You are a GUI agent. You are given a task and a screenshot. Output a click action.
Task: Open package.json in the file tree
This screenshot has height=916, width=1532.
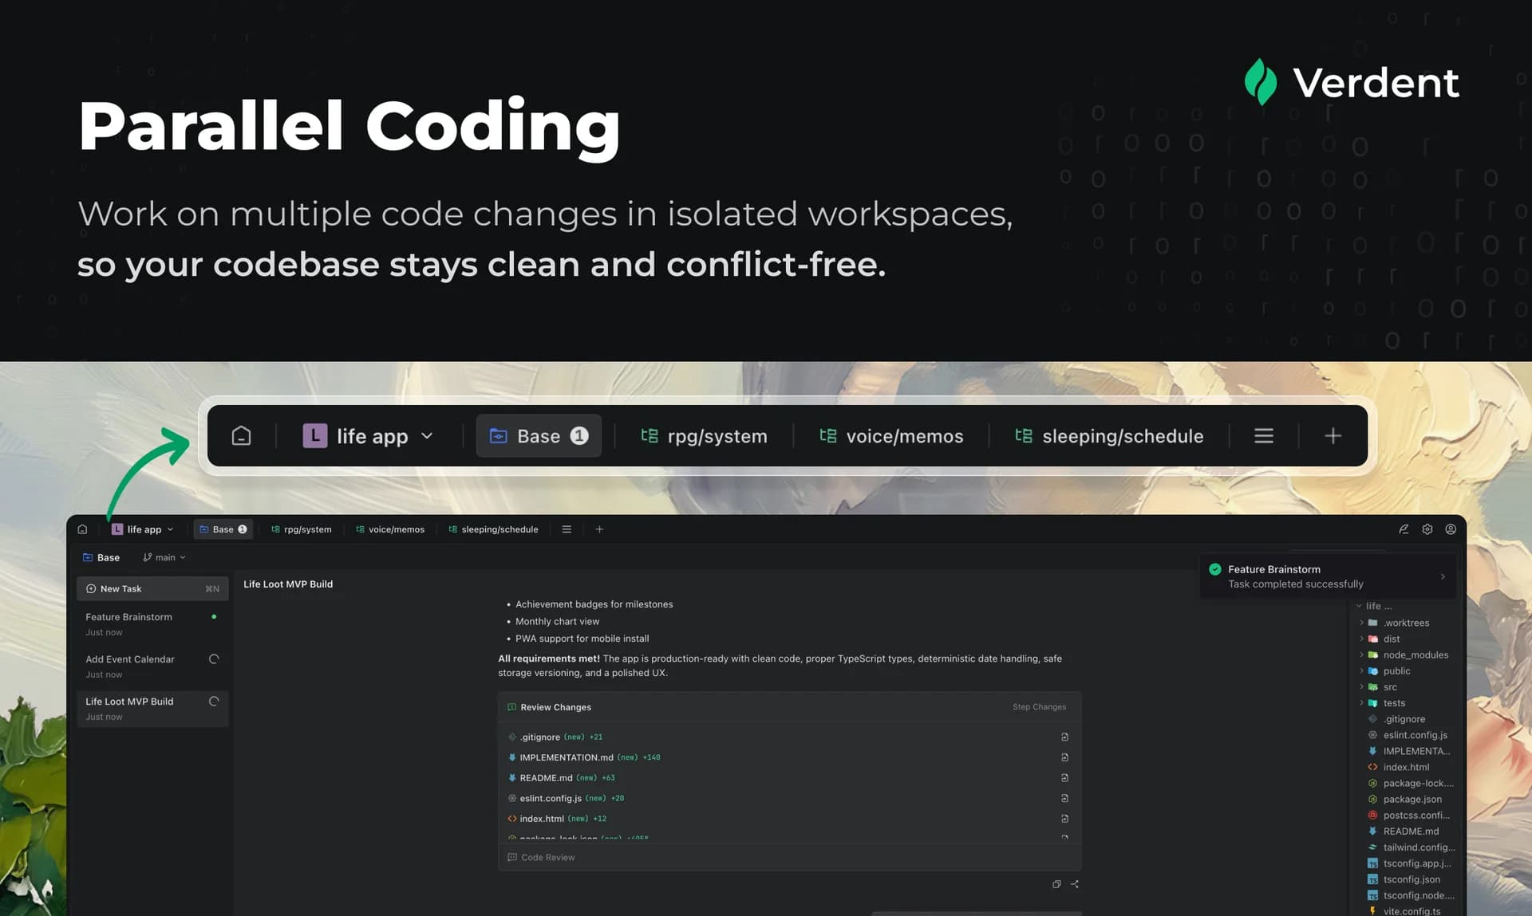pyautogui.click(x=1412, y=800)
